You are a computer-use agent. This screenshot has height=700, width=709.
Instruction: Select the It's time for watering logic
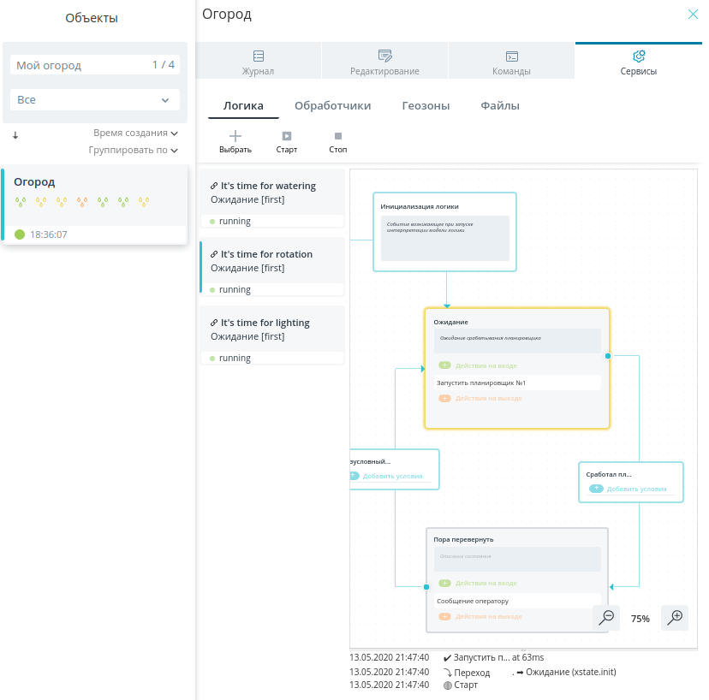[272, 199]
